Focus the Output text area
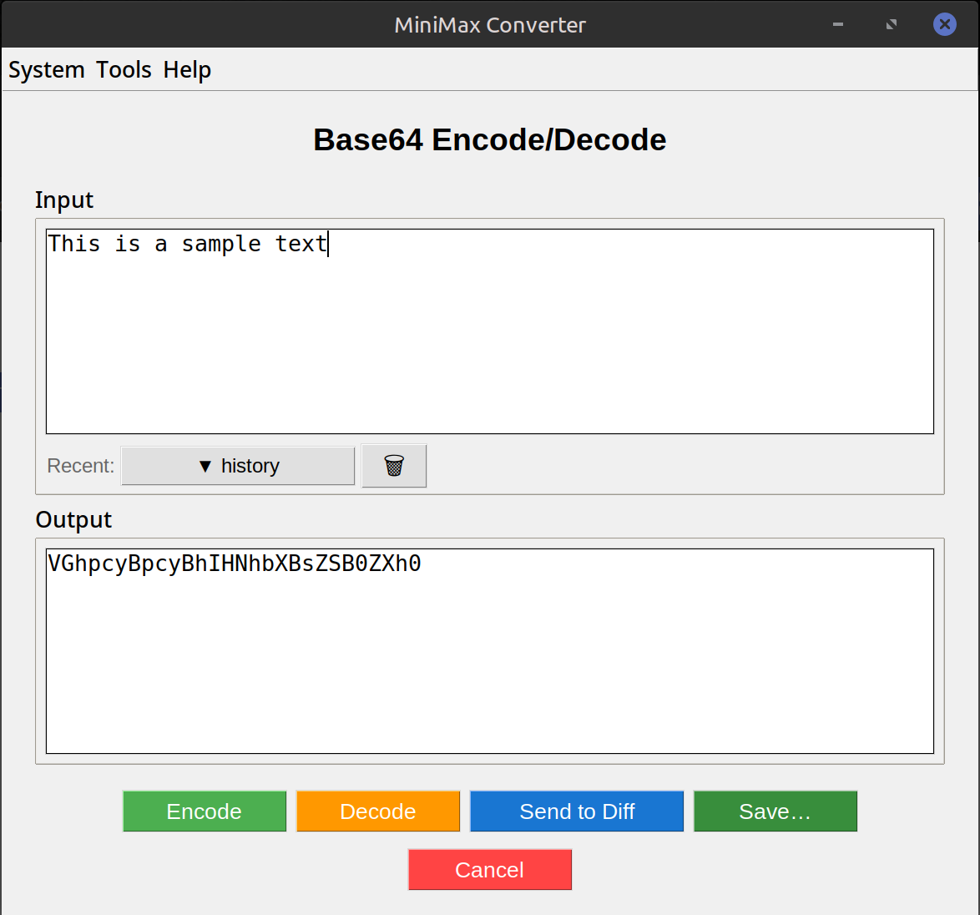This screenshot has width=980, height=915. (490, 651)
